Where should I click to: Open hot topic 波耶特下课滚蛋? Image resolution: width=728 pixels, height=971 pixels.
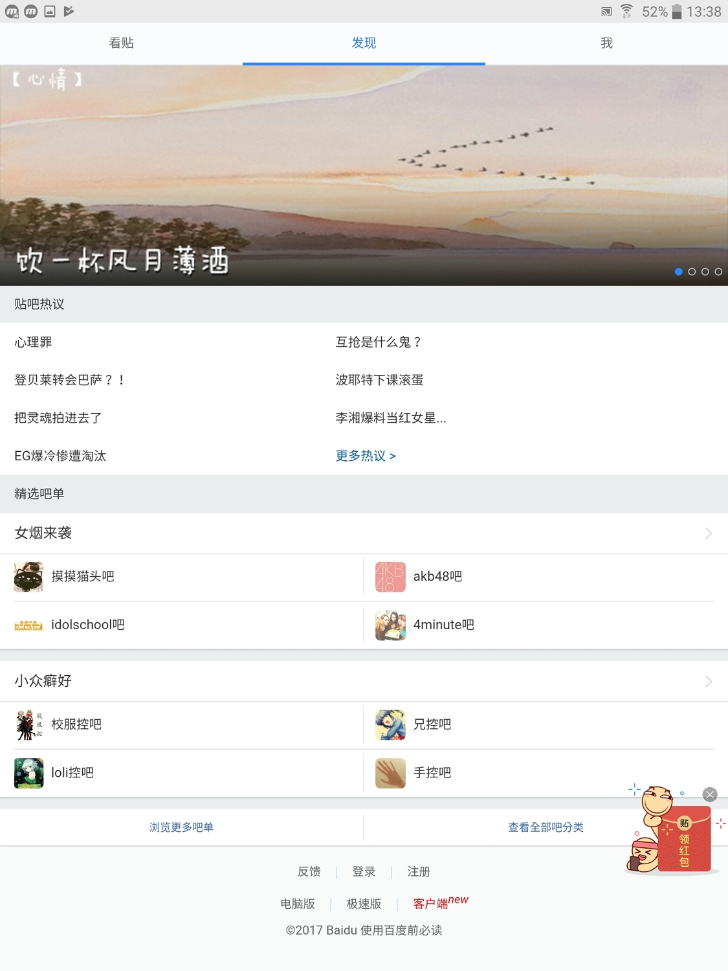pos(379,380)
